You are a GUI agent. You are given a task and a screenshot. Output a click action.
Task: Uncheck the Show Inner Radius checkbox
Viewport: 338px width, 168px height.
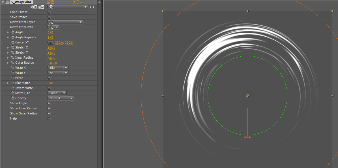pyautogui.click(x=49, y=109)
